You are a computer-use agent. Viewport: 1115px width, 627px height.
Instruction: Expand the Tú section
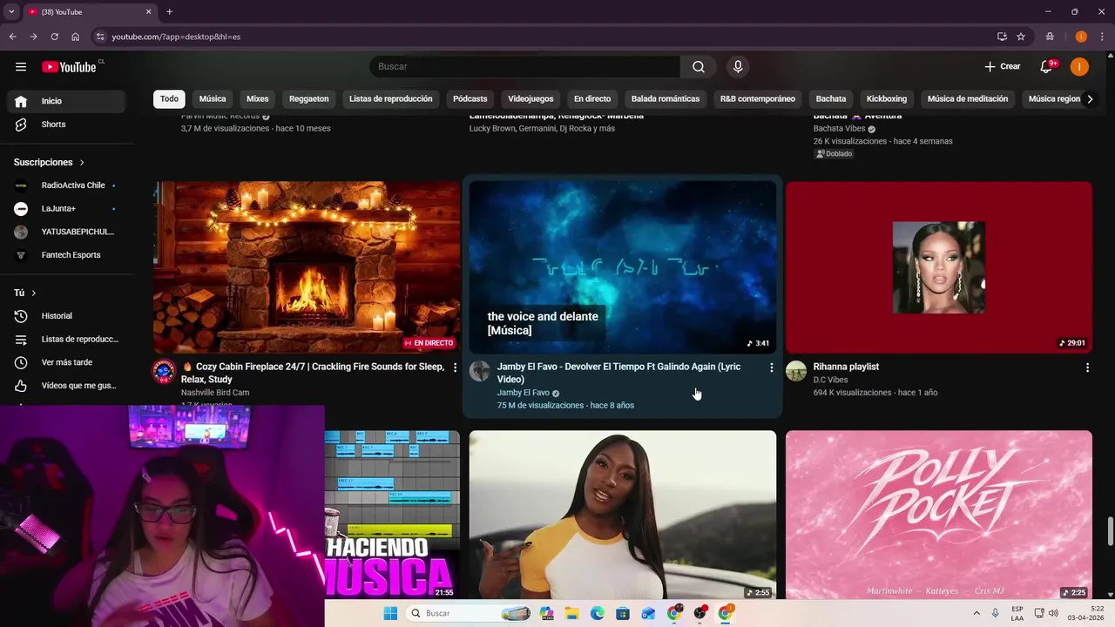pyautogui.click(x=25, y=293)
